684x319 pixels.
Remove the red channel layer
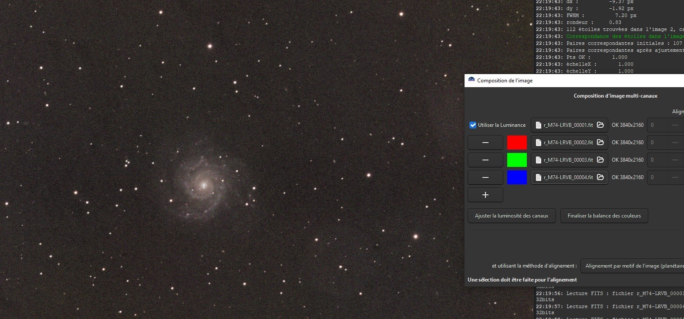tap(485, 143)
